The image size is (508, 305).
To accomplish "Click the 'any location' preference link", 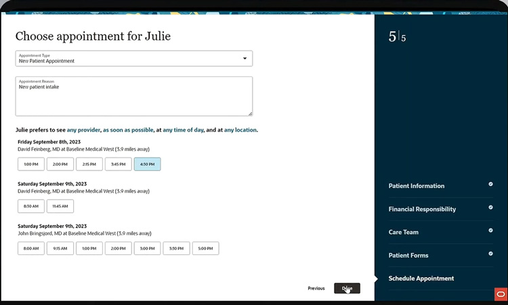I will click(x=240, y=130).
